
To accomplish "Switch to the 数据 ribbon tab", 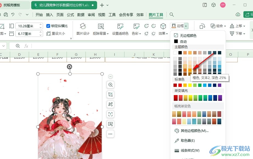I will point(81,15).
